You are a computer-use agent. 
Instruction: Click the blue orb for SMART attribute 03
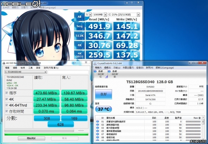[x=97, y=128]
